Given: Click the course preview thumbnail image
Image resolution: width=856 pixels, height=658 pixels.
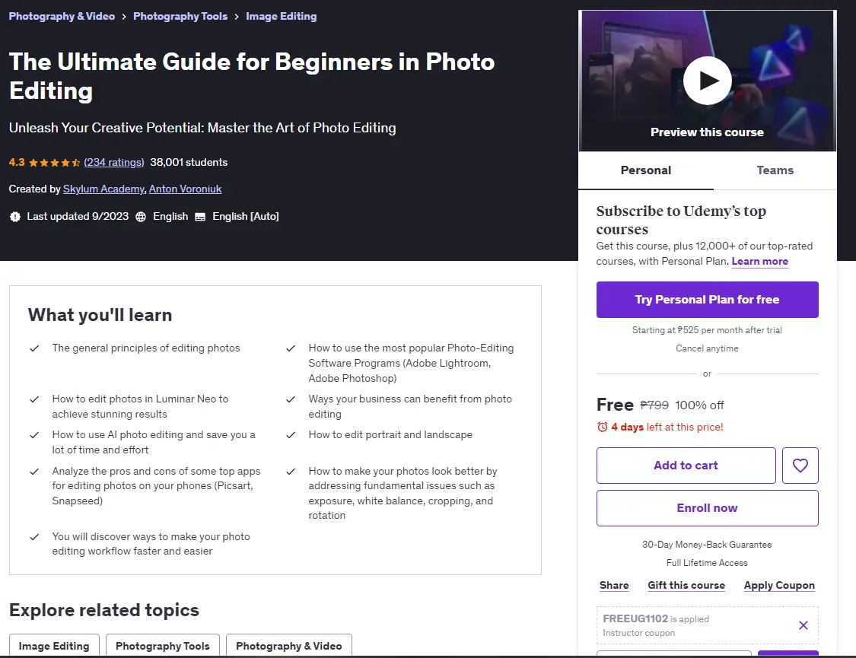Looking at the screenshot, I should click(x=707, y=81).
